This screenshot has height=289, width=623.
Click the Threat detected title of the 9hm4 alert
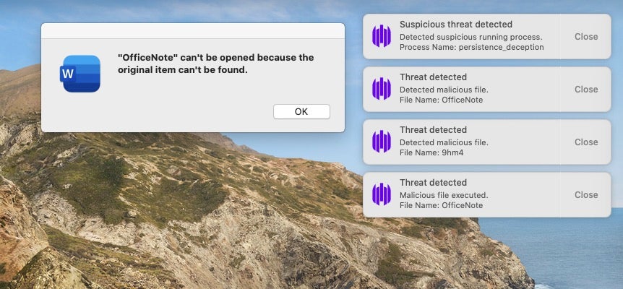click(x=433, y=130)
